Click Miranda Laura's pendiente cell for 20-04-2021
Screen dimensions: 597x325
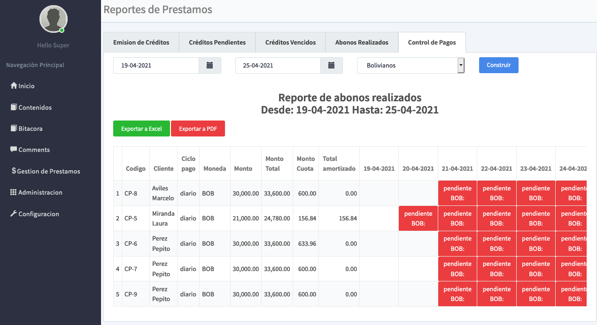pos(418,219)
